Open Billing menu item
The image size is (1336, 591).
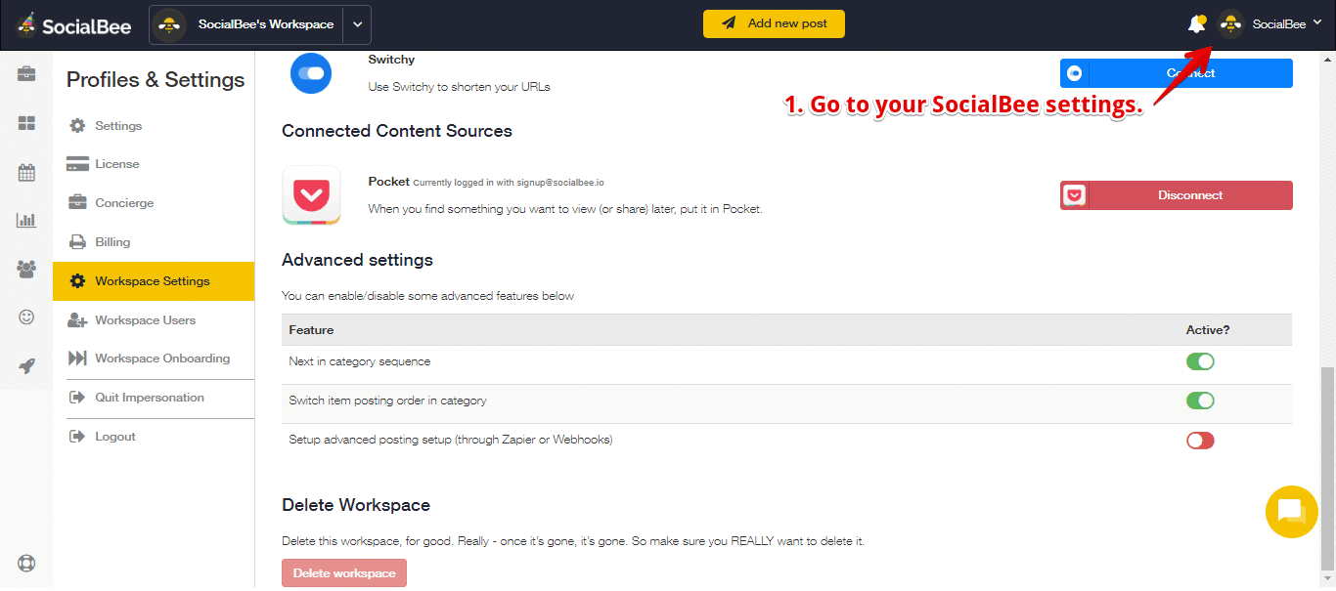tap(154, 242)
